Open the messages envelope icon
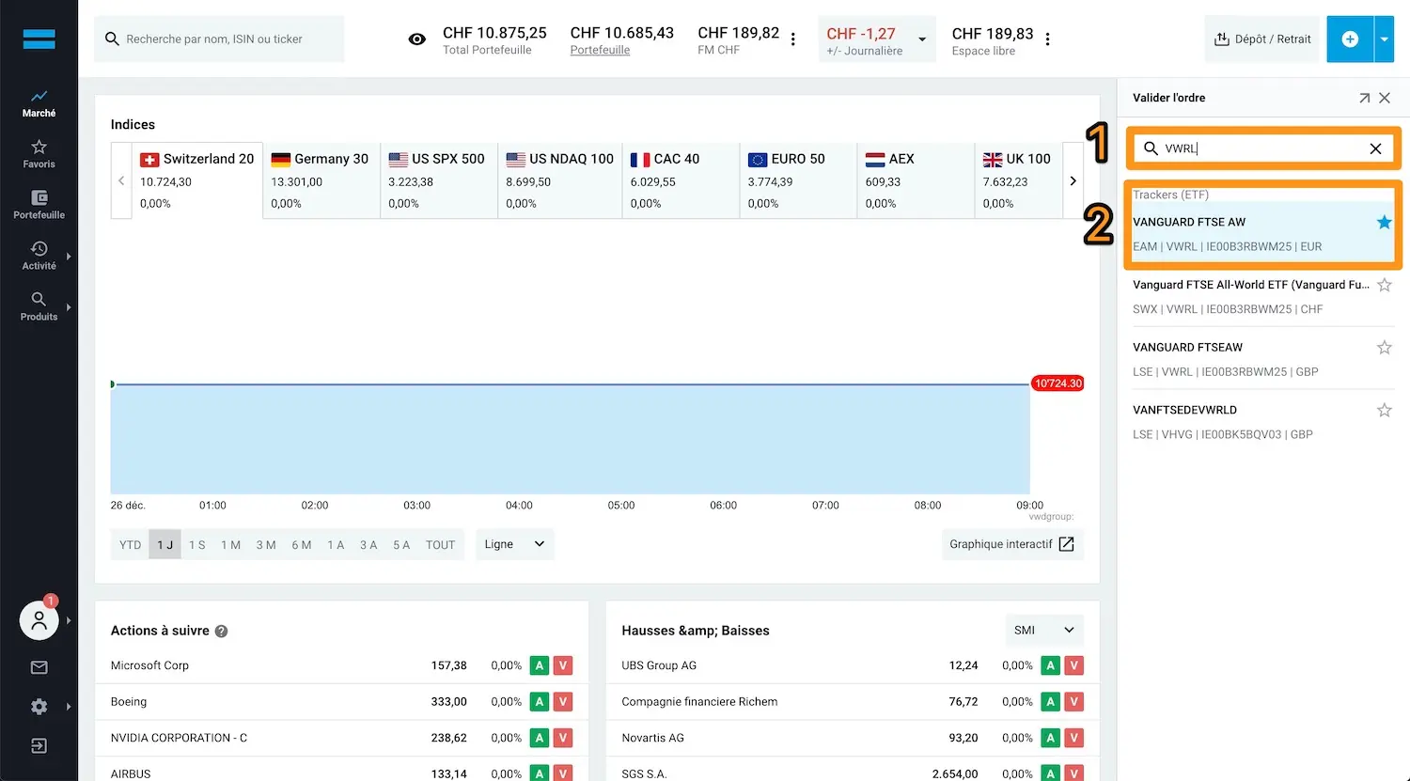Screen dimensions: 1410x781 pyautogui.click(x=39, y=667)
